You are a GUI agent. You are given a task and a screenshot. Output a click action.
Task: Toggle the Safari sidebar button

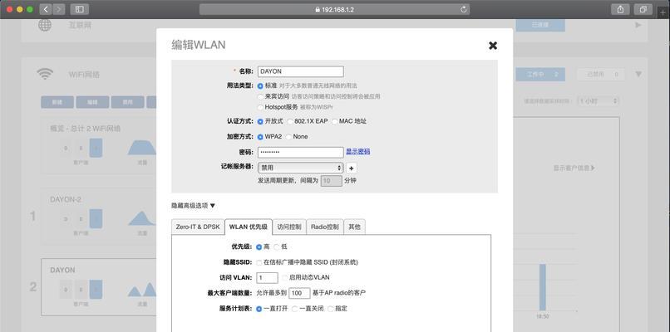[x=80, y=9]
